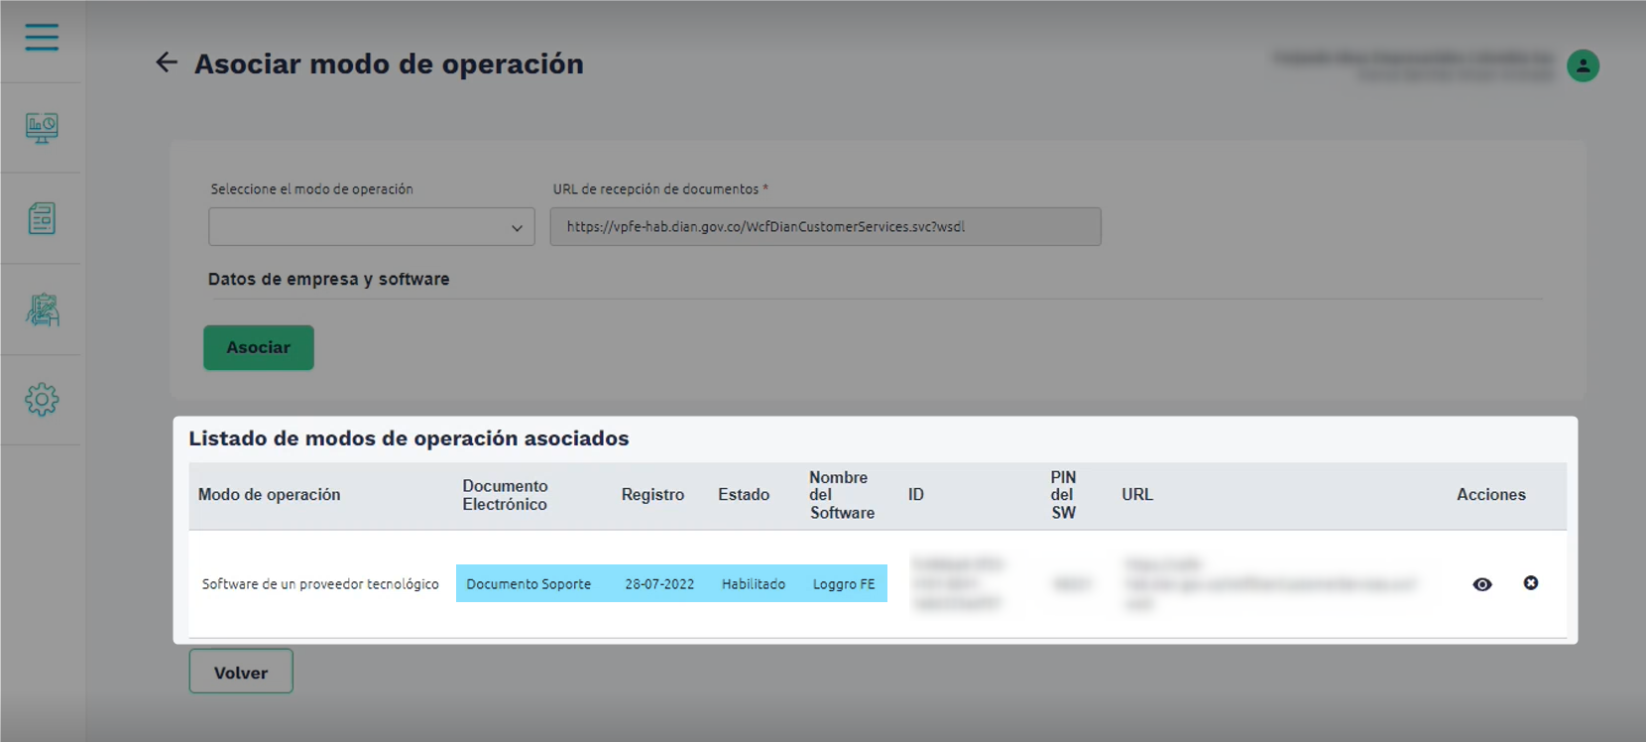This screenshot has height=742, width=1646.
Task: Open the settings gear in the sidebar
Action: click(x=42, y=400)
